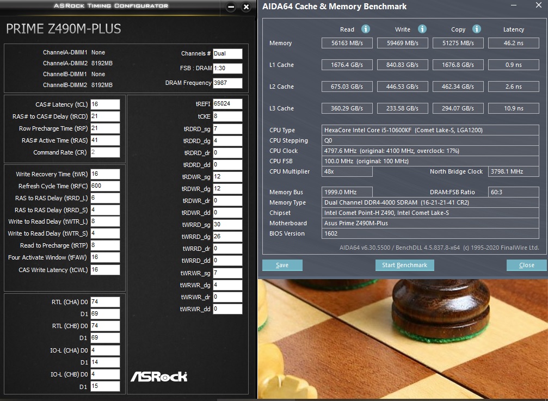
Task: Click the Motherboard Asus Prime Z490M-Plus value
Action: [x=430, y=223]
